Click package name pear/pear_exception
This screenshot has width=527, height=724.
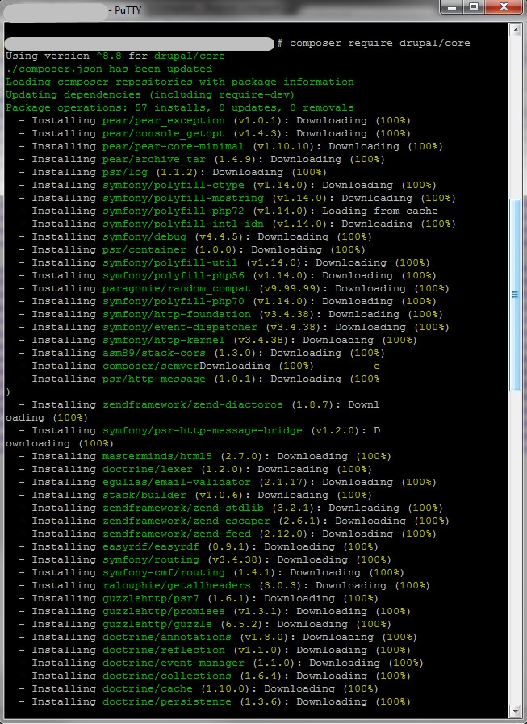(164, 120)
